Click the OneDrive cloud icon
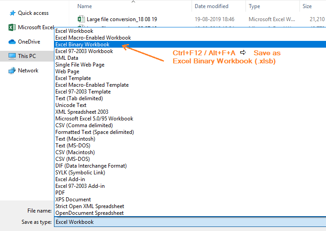This screenshot has height=231, width=326. click(x=12, y=42)
